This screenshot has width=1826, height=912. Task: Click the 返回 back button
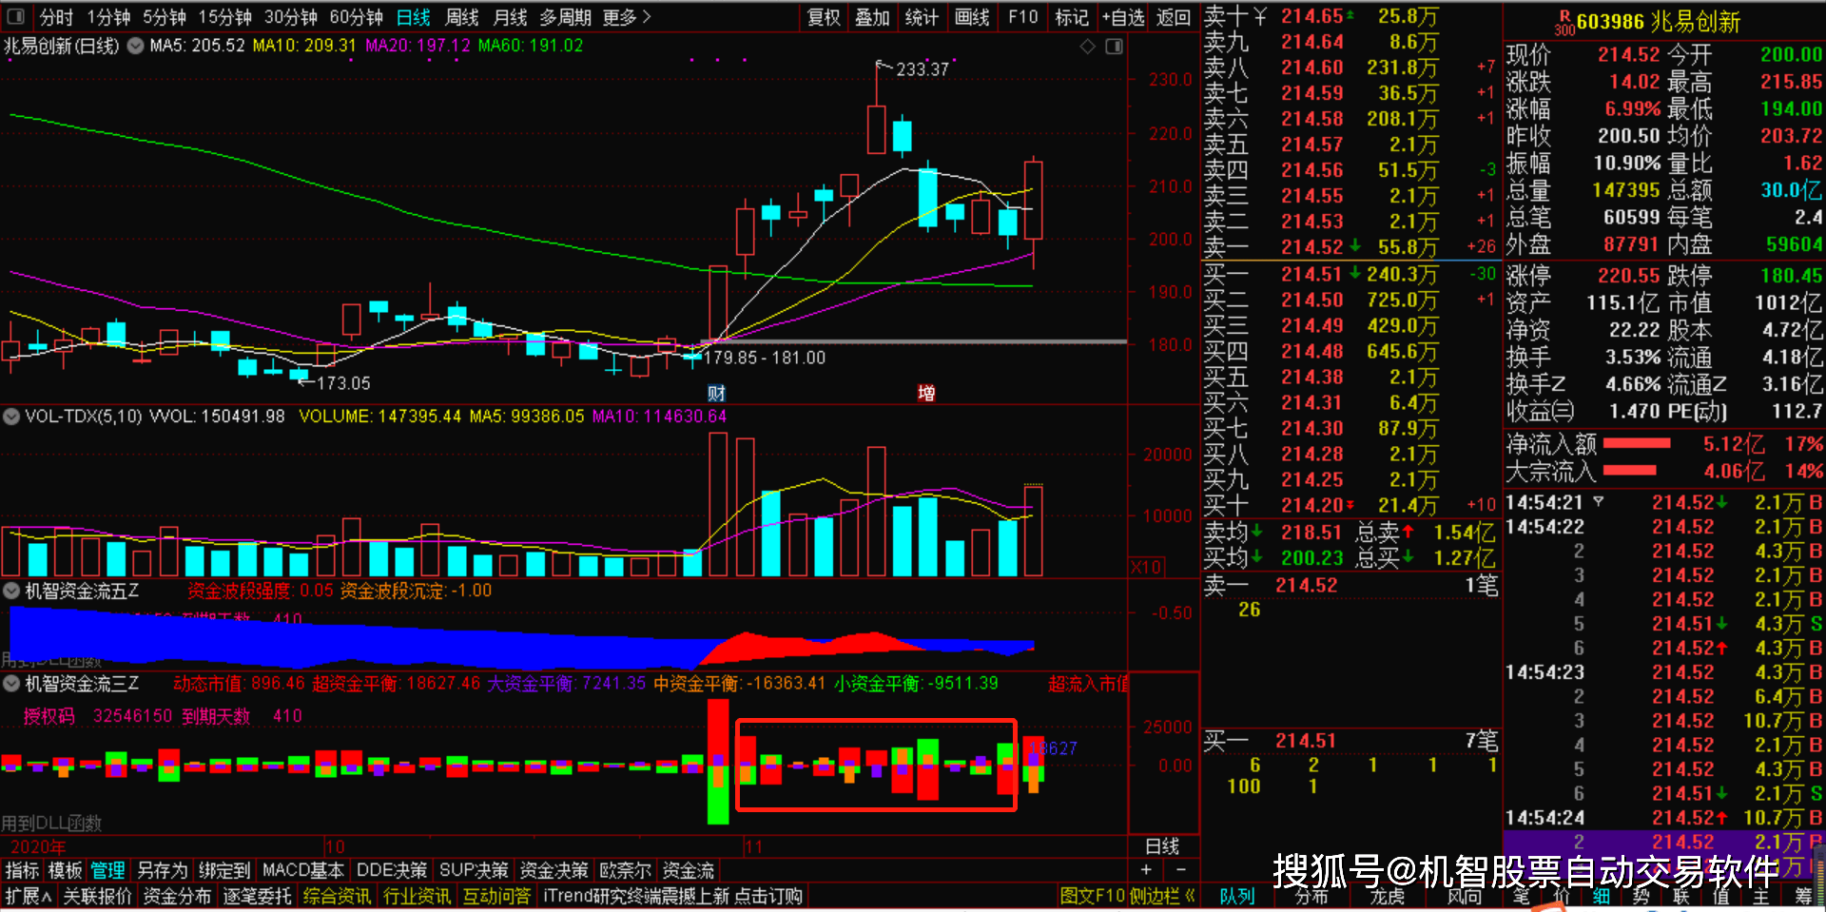coord(1174,17)
